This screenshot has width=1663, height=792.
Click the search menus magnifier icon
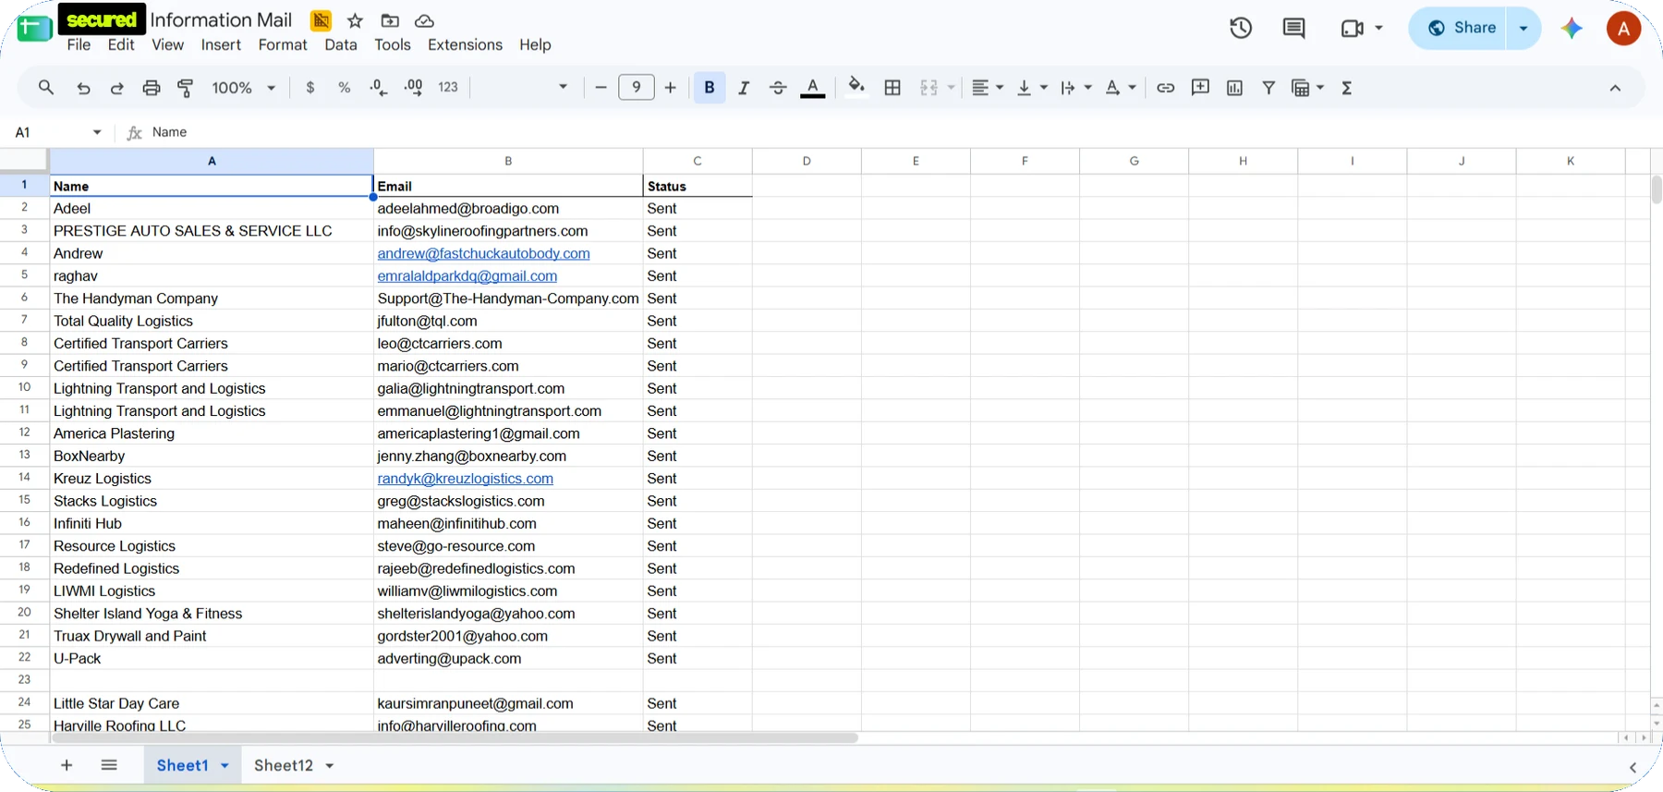coord(45,88)
